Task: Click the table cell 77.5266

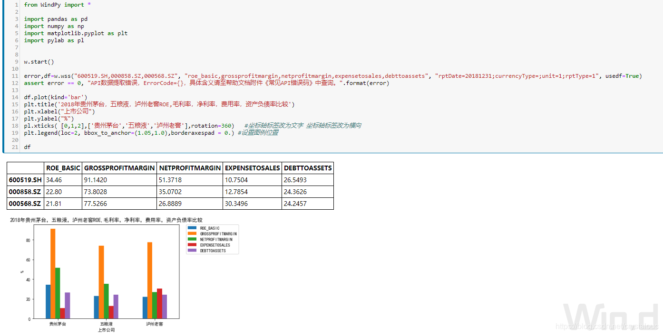Action: pos(119,204)
